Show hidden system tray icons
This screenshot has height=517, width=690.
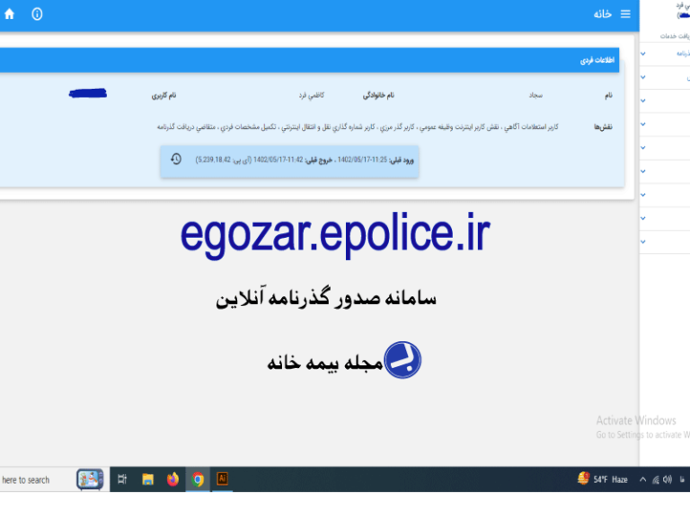(643, 479)
